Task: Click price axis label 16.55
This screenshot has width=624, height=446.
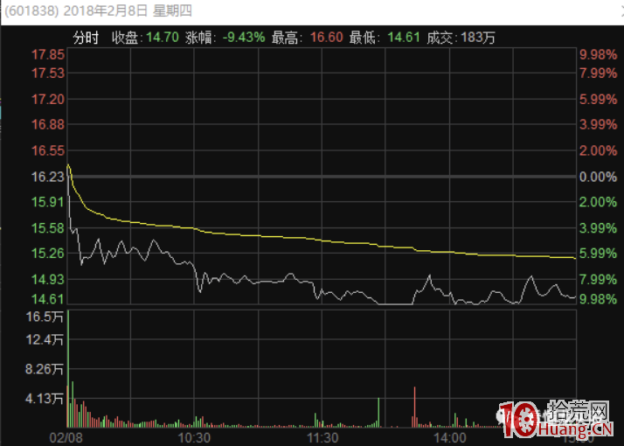Action: [48, 150]
